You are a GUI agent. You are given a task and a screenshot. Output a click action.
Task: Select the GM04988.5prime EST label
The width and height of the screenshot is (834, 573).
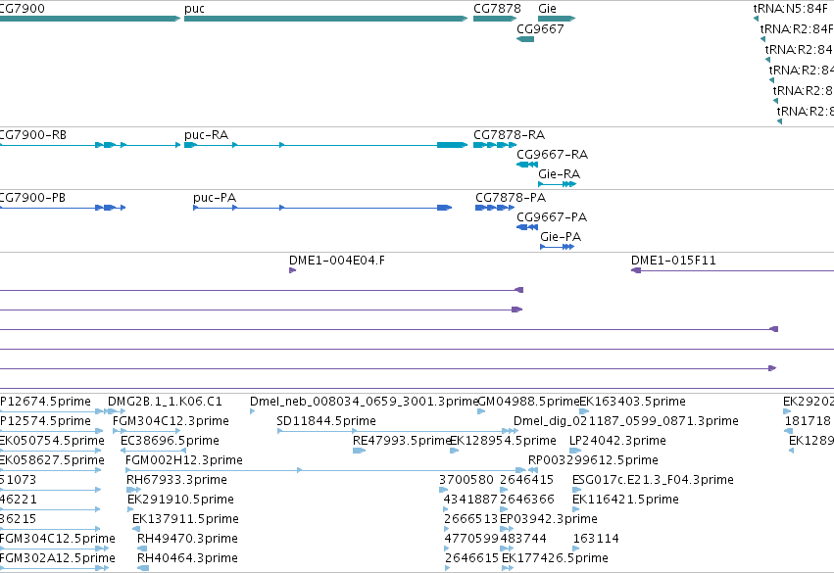(528, 402)
